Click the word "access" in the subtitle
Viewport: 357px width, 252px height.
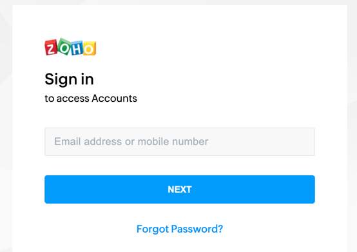pos(73,99)
